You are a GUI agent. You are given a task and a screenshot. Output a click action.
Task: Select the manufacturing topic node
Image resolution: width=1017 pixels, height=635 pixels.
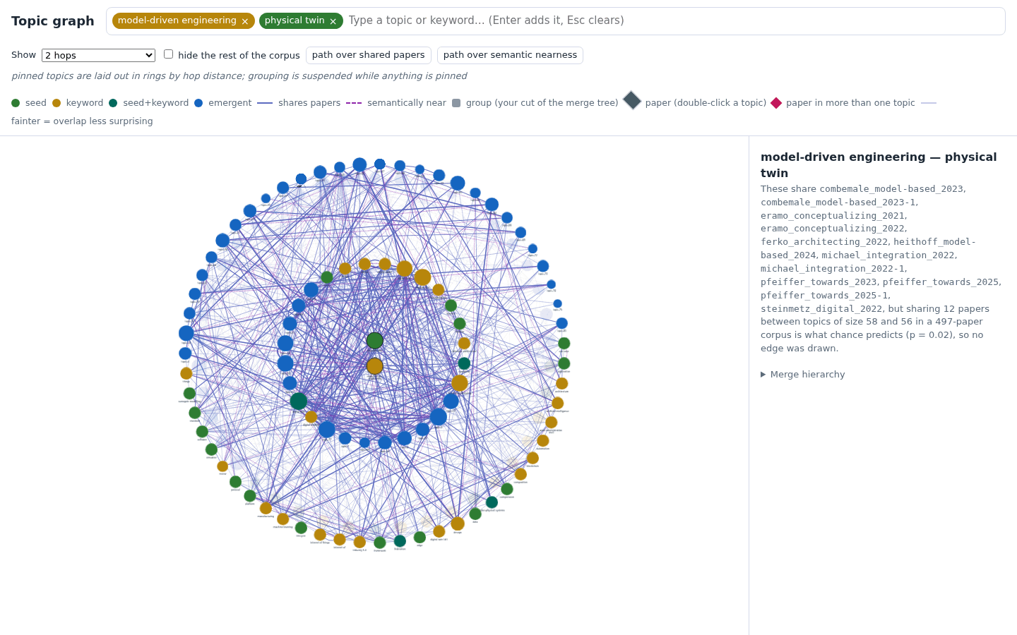[x=266, y=508]
